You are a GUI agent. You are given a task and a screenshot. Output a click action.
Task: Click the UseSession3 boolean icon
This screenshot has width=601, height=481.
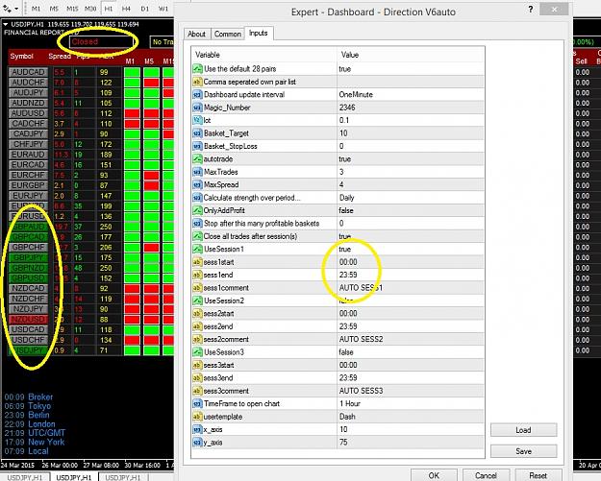click(197, 352)
